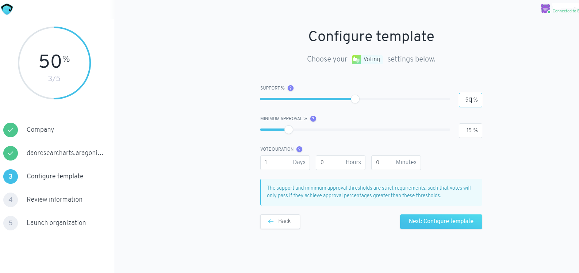This screenshot has height=273, width=579.
Task: Focus the Hours duration field
Action: (x=340, y=163)
